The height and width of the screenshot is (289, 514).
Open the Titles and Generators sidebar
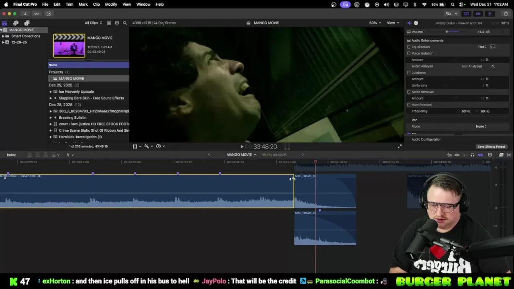[27, 23]
